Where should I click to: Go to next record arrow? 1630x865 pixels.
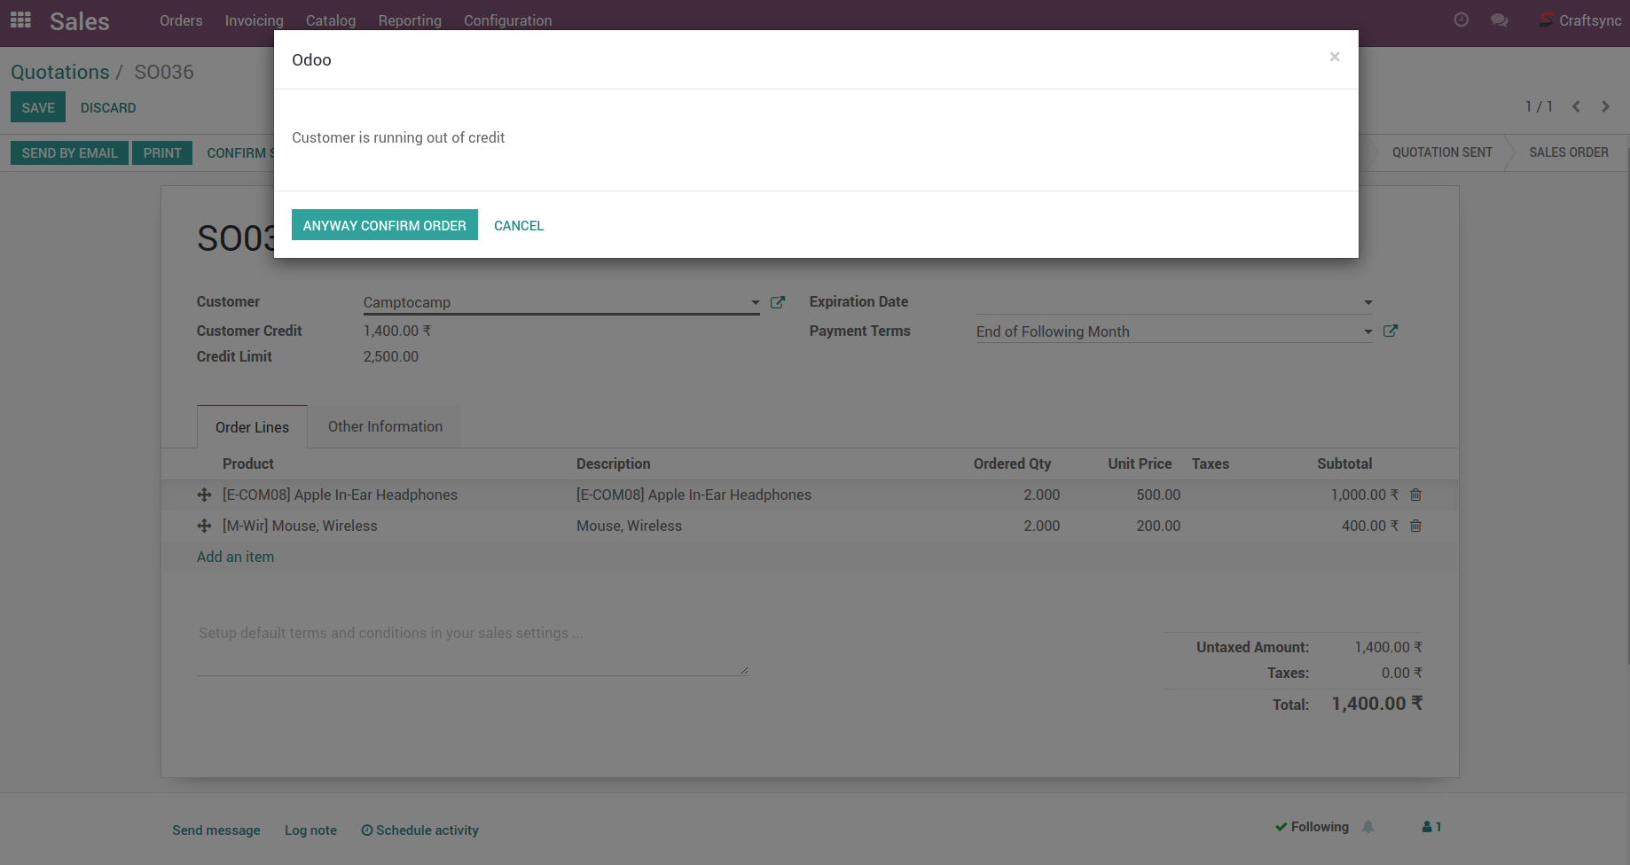click(1605, 106)
